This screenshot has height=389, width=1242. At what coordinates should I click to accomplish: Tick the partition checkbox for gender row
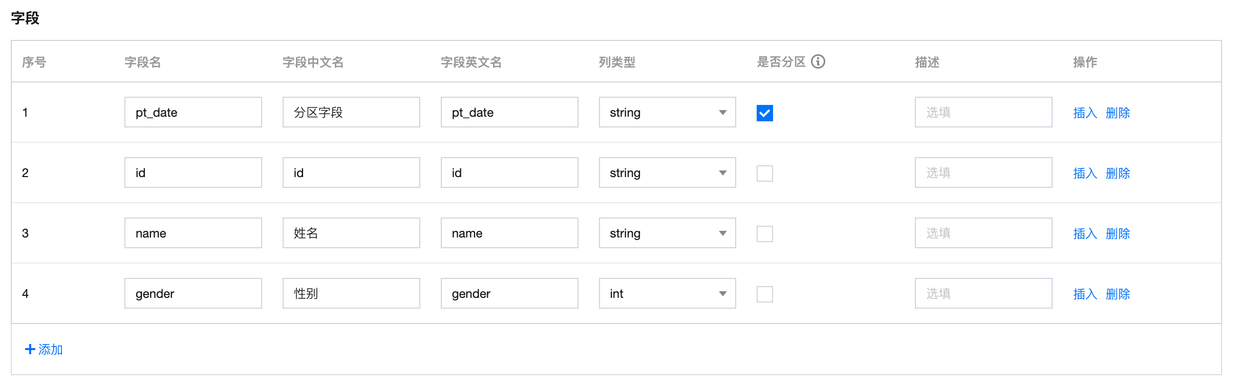pos(764,294)
